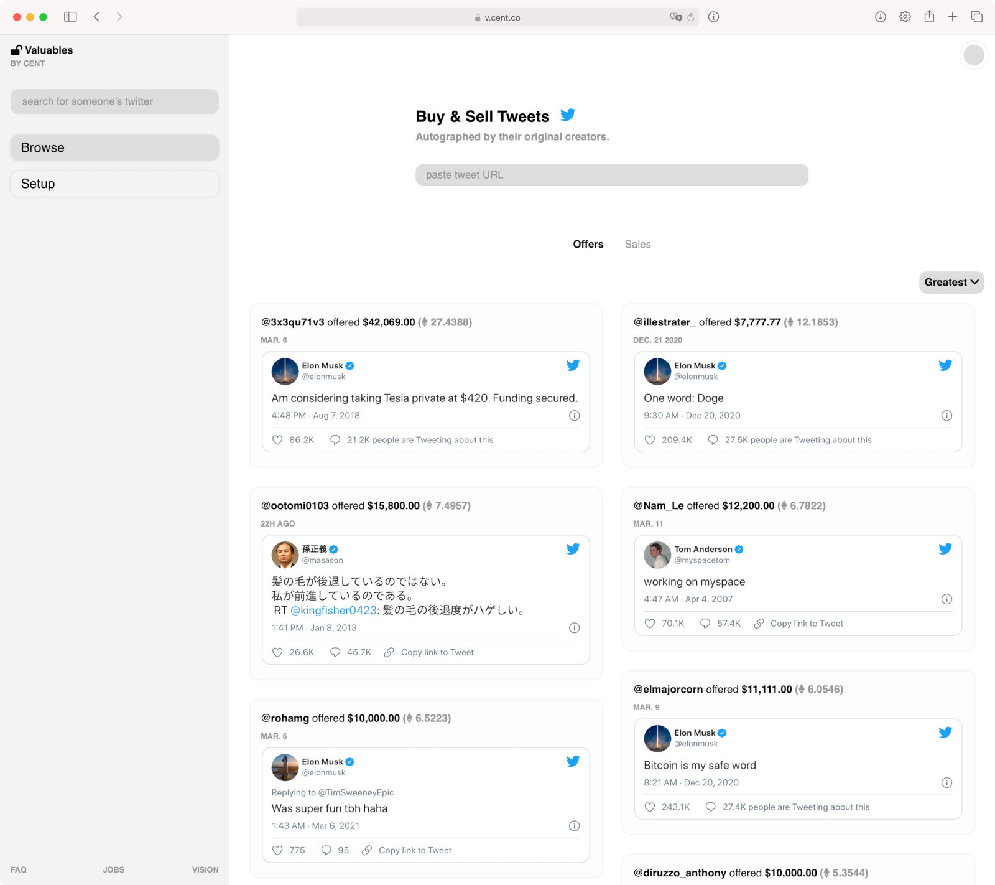Click Tom Anderson's avatar thumbnail
This screenshot has width=995, height=885.
coord(657,555)
